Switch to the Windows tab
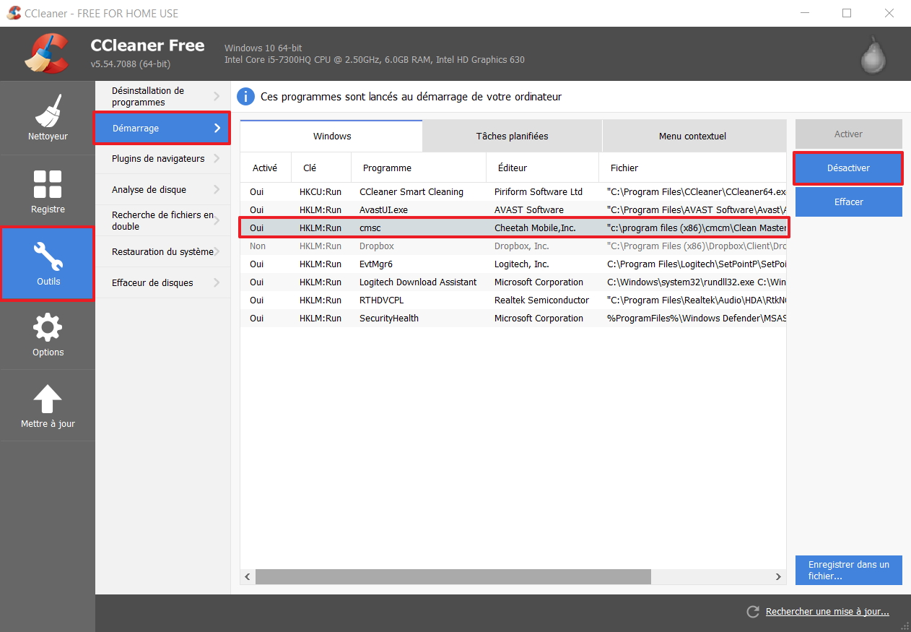 [331, 136]
